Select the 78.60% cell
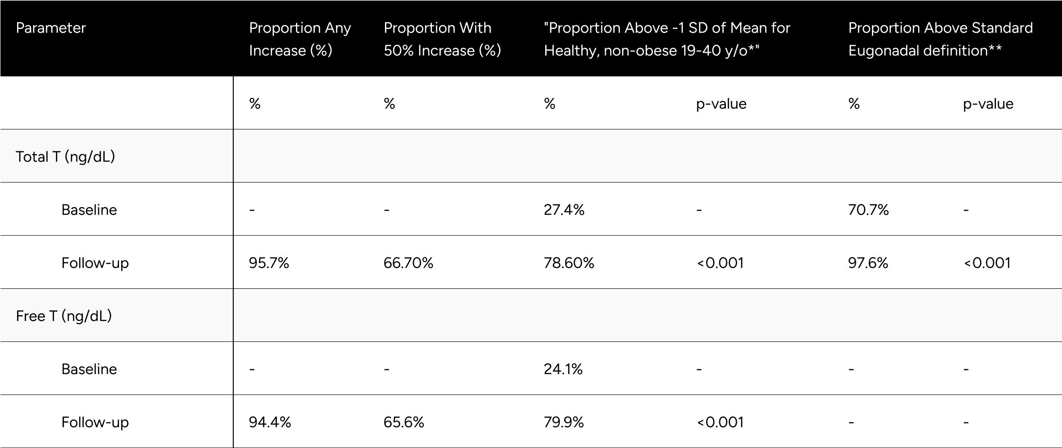This screenshot has width=1062, height=448. tap(569, 263)
